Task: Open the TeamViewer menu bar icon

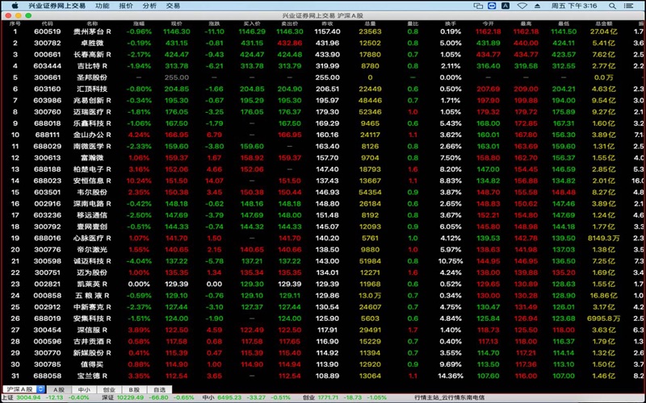Action: point(492,6)
